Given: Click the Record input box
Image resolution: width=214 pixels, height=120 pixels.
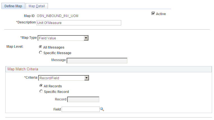Looking at the screenshot, I should point(83,99).
